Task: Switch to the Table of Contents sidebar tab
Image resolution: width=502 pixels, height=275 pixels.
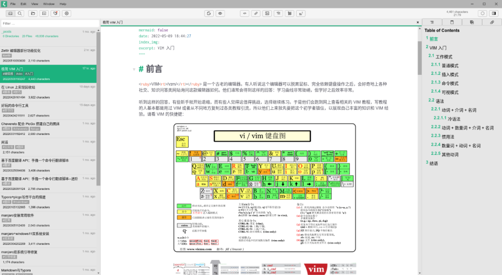Action: (x=432, y=22)
